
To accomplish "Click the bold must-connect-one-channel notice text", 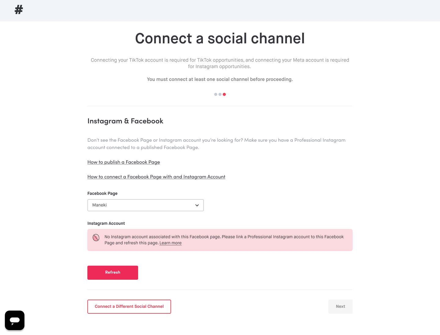I will pyautogui.click(x=220, y=79).
